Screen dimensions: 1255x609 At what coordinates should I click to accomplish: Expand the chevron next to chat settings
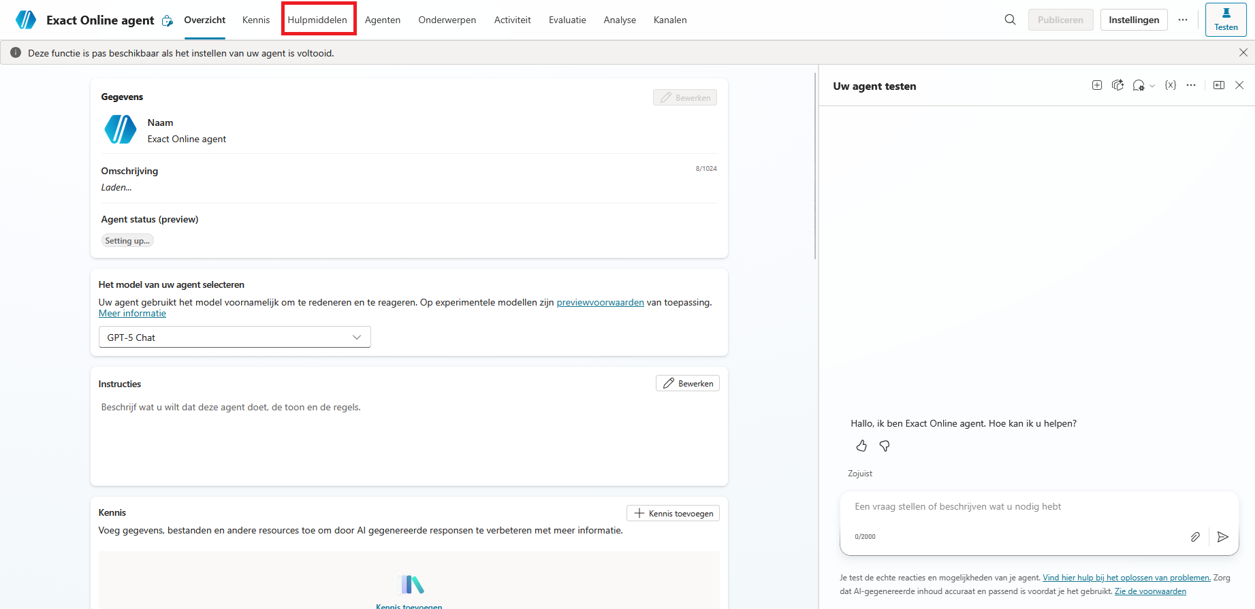tap(1152, 86)
